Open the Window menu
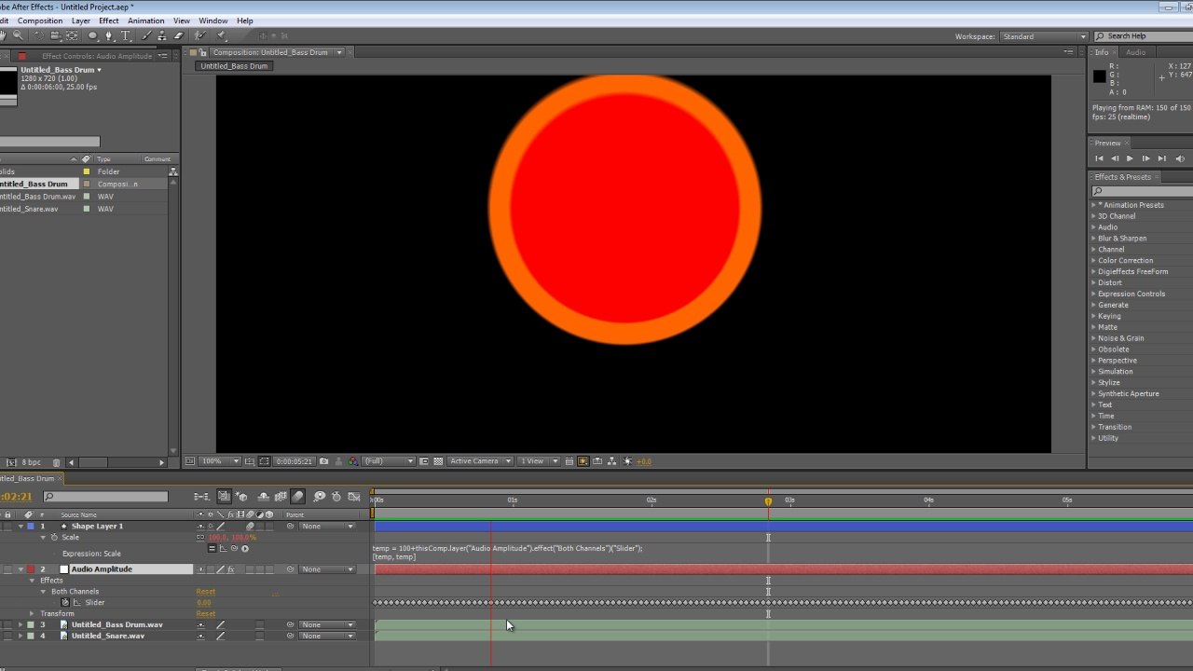Image resolution: width=1193 pixels, height=671 pixels. pyautogui.click(x=213, y=21)
